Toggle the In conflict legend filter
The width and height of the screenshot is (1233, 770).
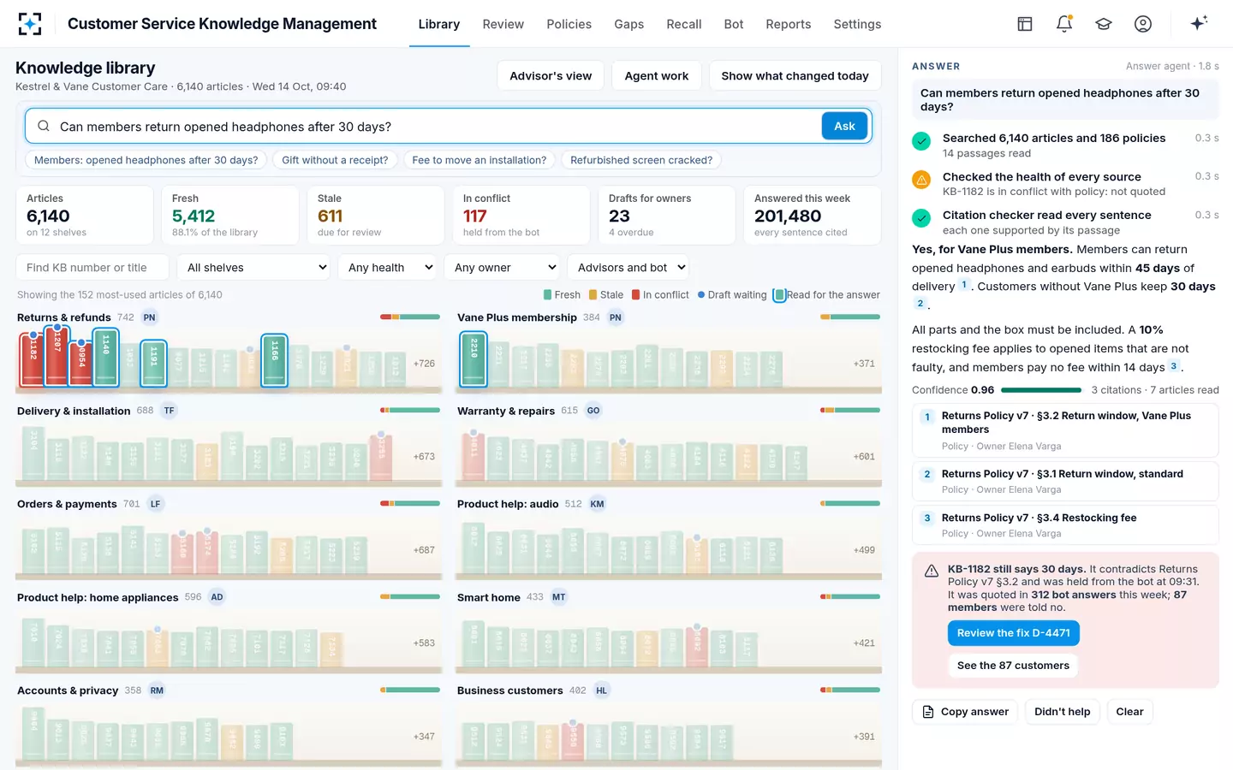(x=660, y=294)
